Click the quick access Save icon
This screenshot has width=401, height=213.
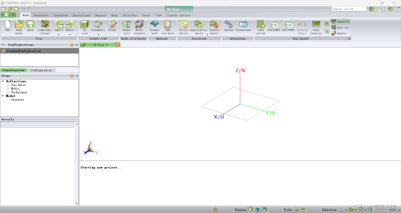tap(16, 9)
